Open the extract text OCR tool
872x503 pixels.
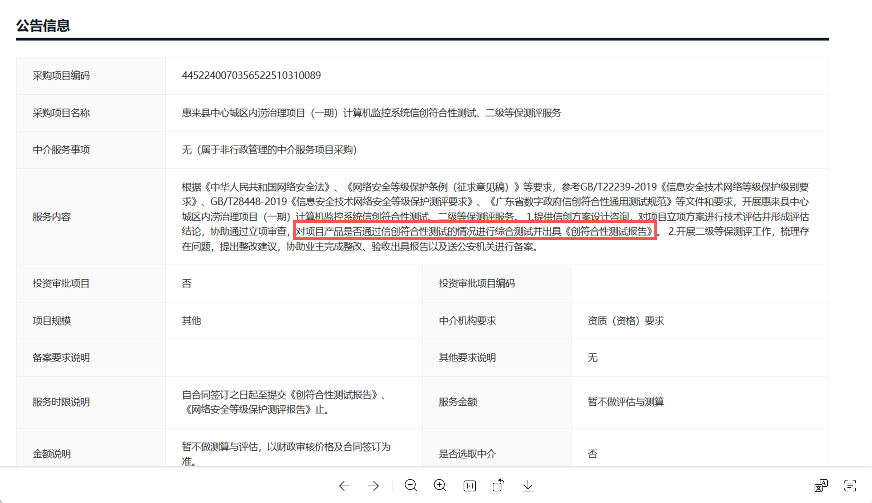pos(850,486)
